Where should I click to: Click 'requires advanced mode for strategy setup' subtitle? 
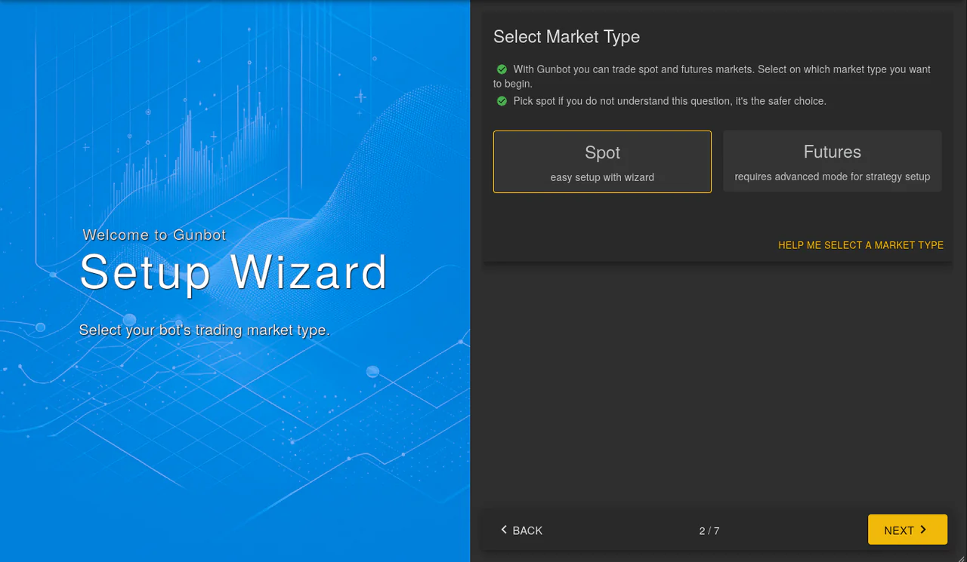coord(832,177)
